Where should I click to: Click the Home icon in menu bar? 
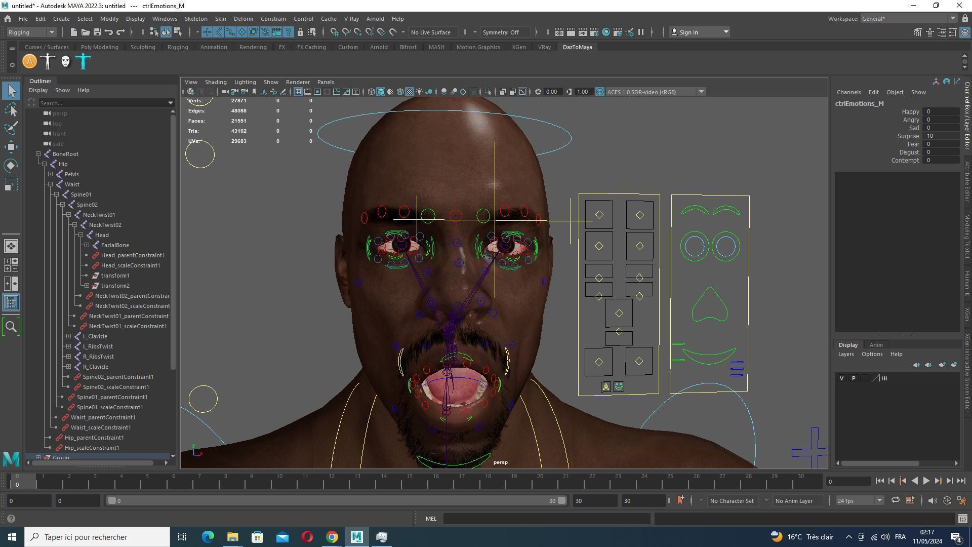click(8, 19)
